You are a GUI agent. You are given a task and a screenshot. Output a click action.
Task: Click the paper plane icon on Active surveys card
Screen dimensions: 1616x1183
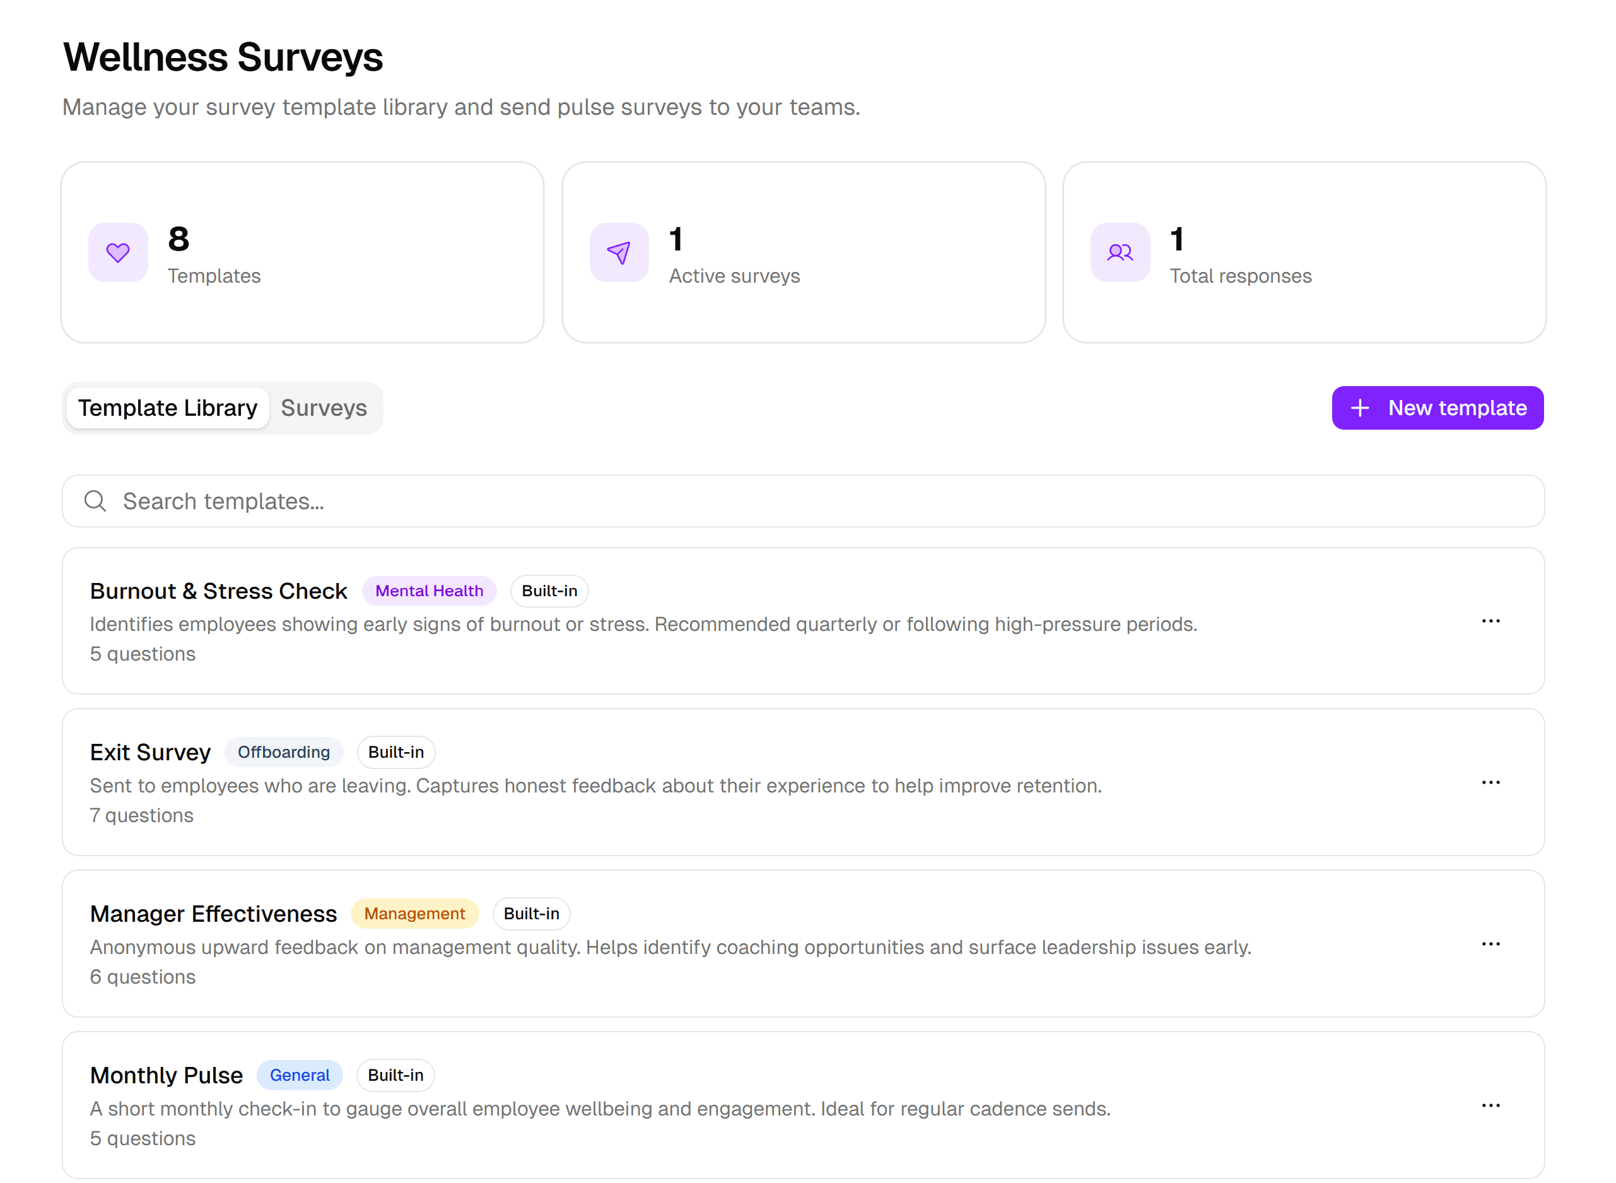pos(619,252)
